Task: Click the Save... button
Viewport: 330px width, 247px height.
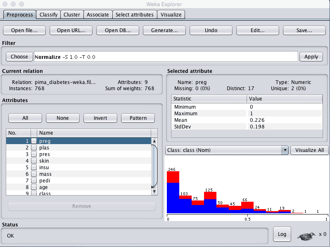Action: point(304,30)
